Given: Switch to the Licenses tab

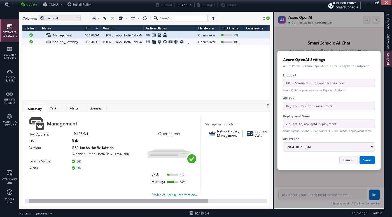Looking at the screenshot, I should (x=95, y=108).
